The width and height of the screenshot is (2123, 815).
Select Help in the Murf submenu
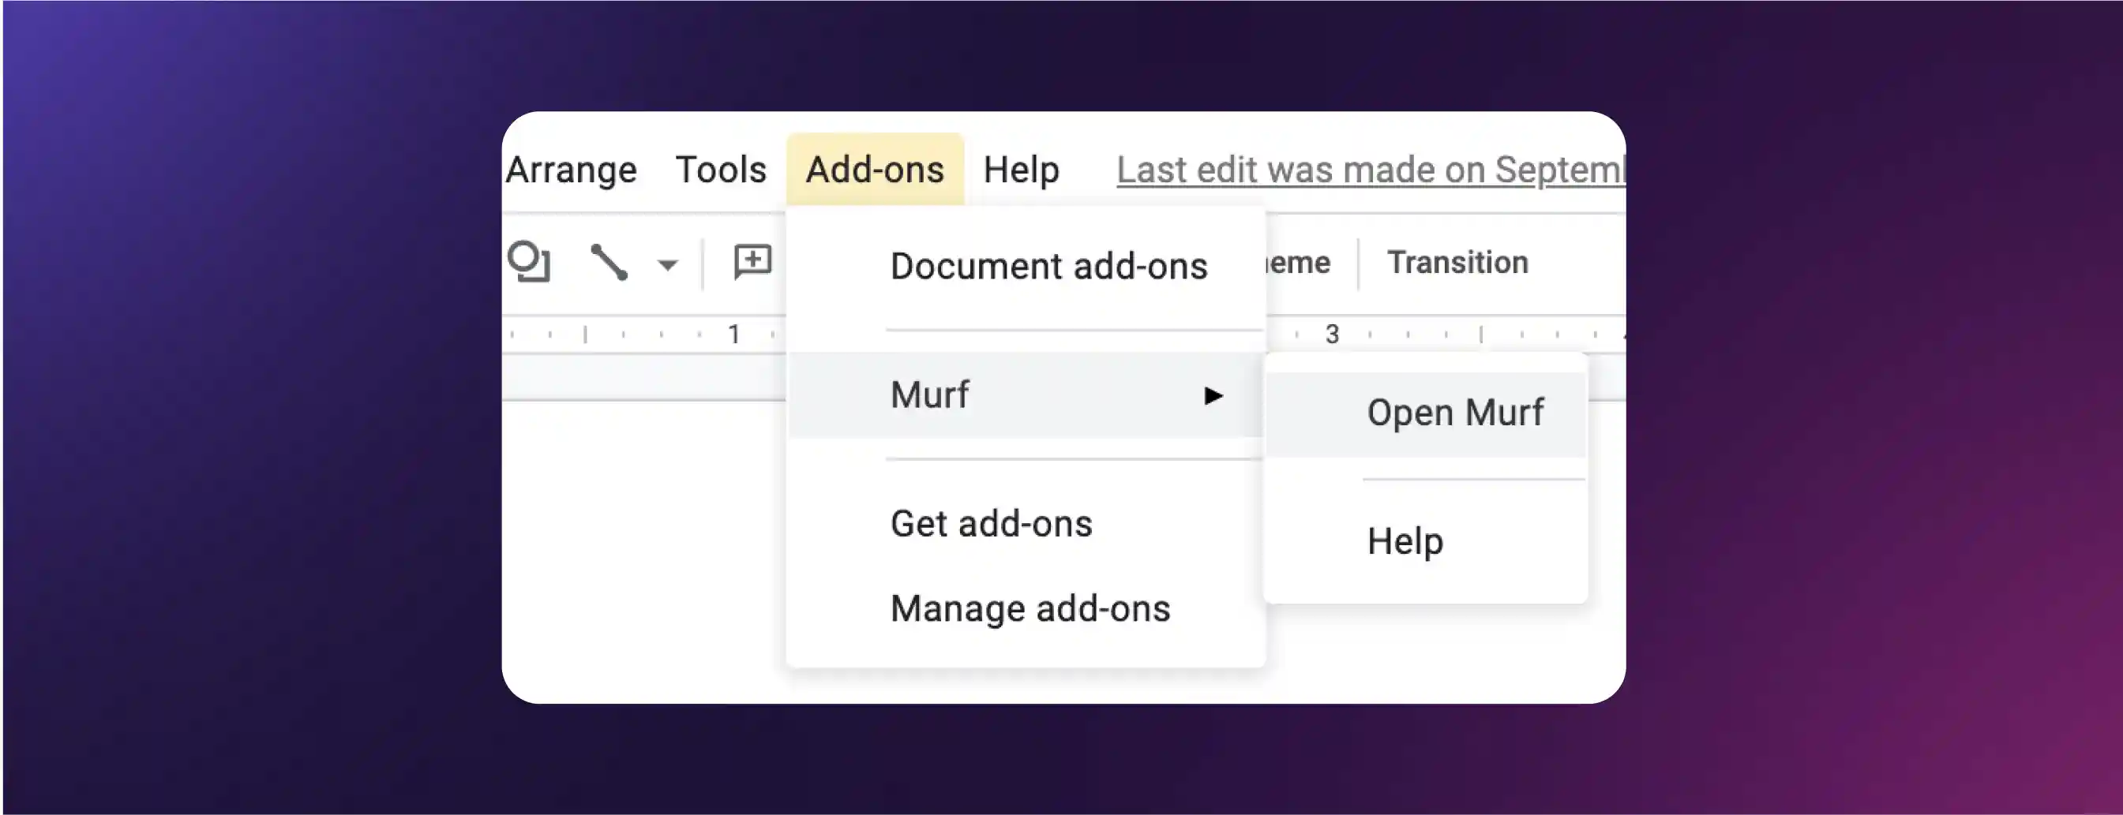1405,542
